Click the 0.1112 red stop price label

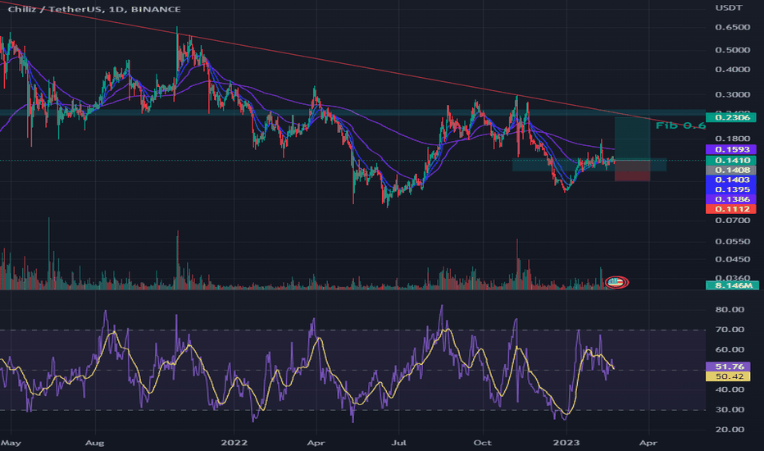pyautogui.click(x=731, y=209)
